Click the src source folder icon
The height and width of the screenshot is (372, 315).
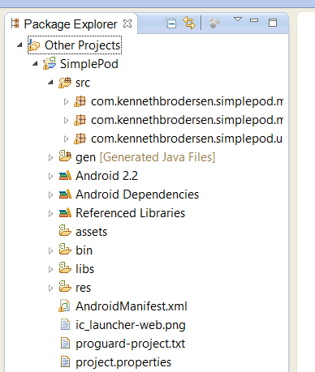65,82
